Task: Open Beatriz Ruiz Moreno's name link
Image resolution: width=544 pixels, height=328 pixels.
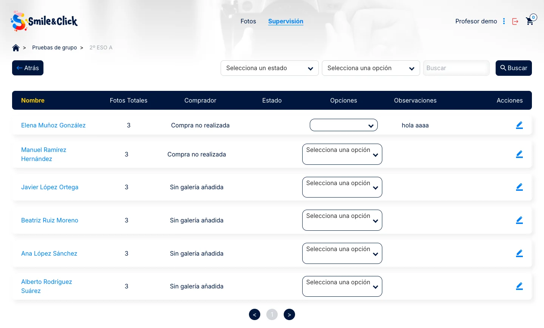Action: tap(50, 220)
